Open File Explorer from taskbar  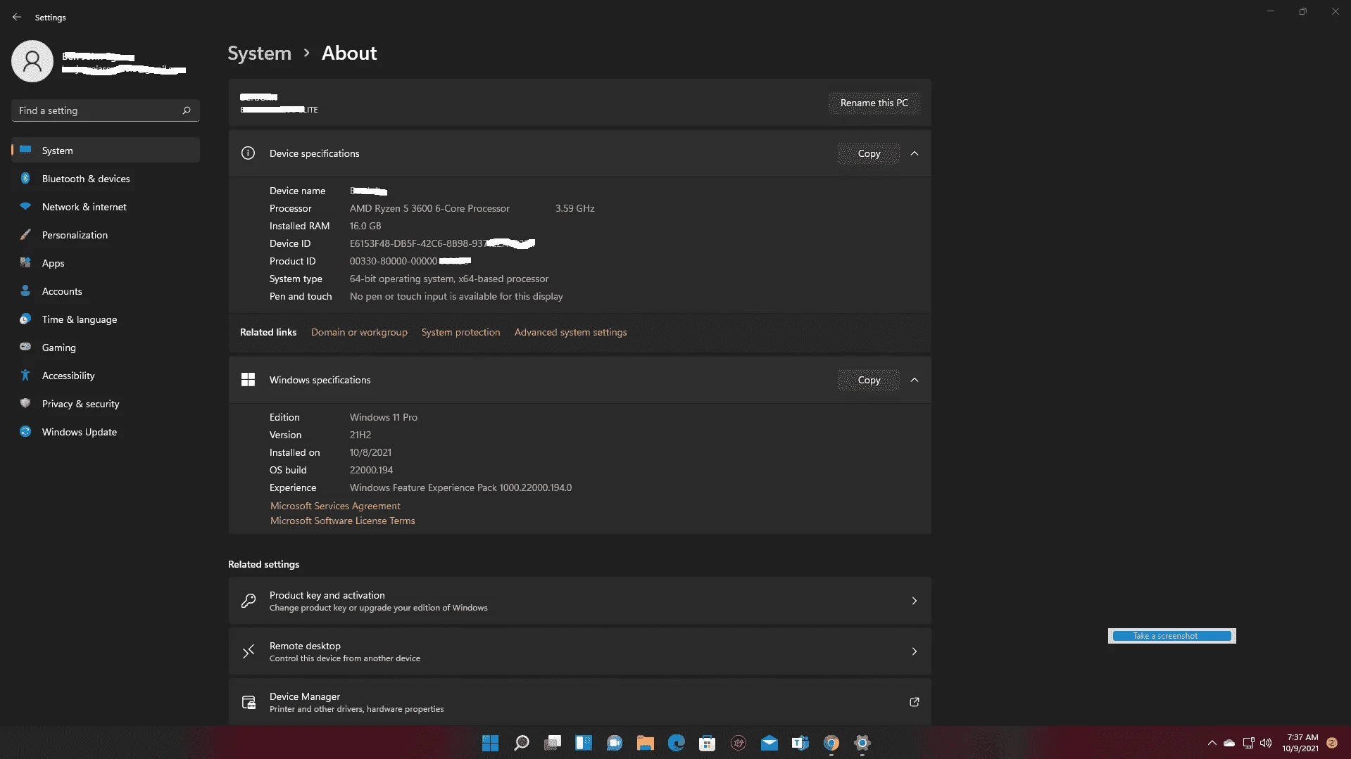click(646, 743)
